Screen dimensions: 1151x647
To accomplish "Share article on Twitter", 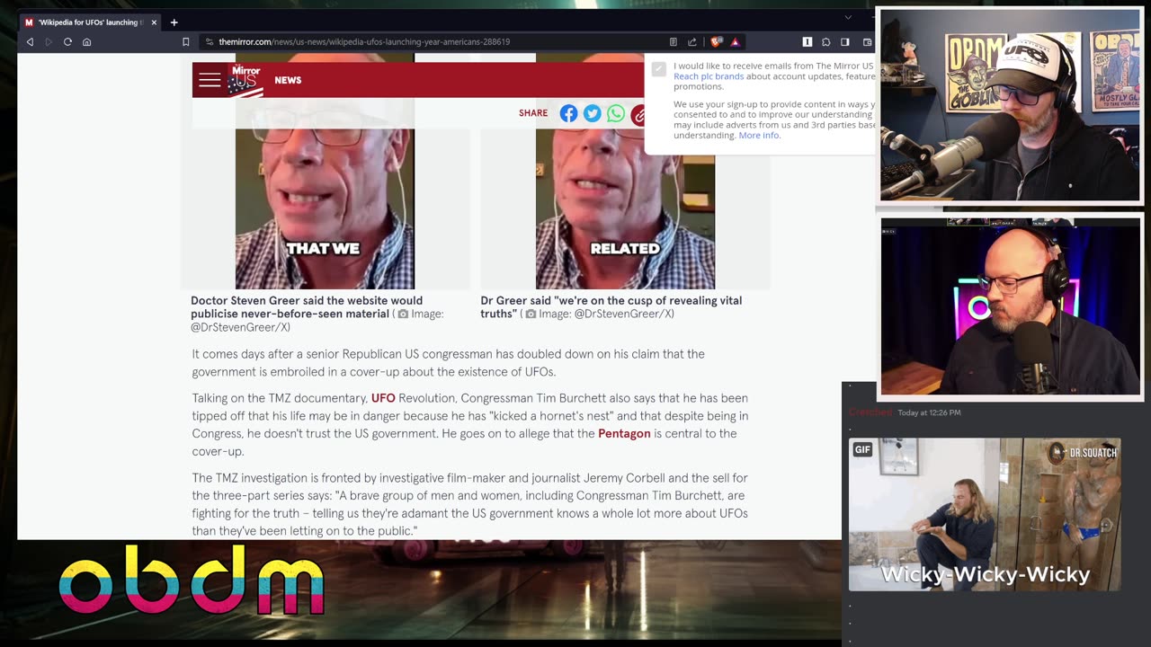I will [592, 113].
